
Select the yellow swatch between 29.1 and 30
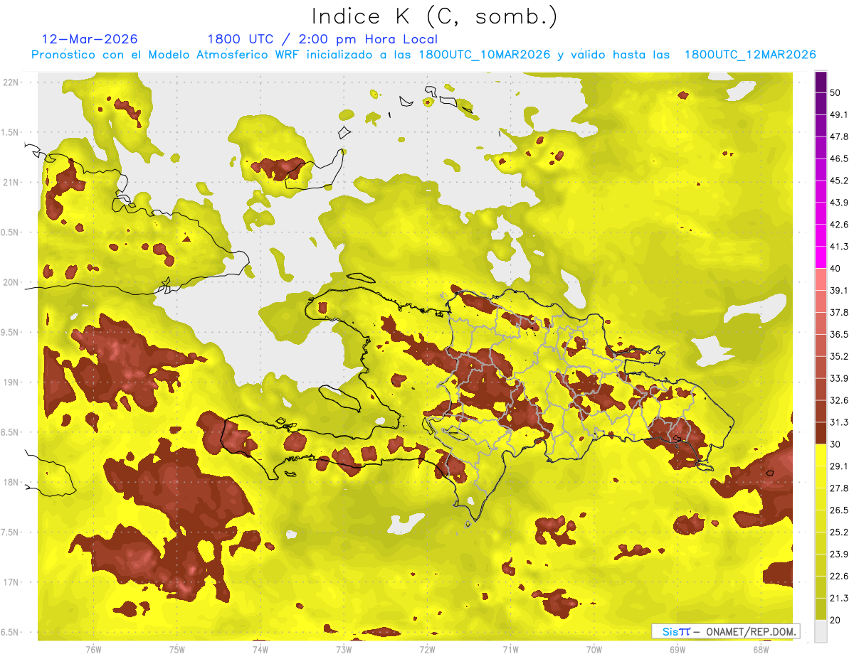(x=821, y=455)
